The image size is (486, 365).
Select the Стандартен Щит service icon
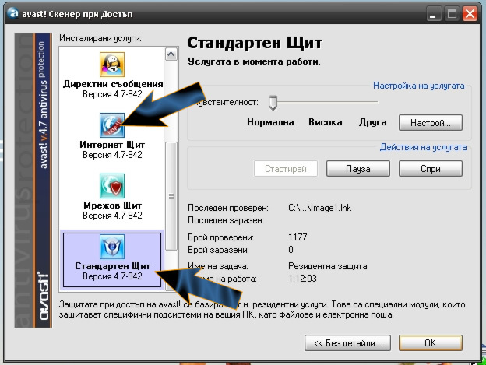tap(112, 247)
